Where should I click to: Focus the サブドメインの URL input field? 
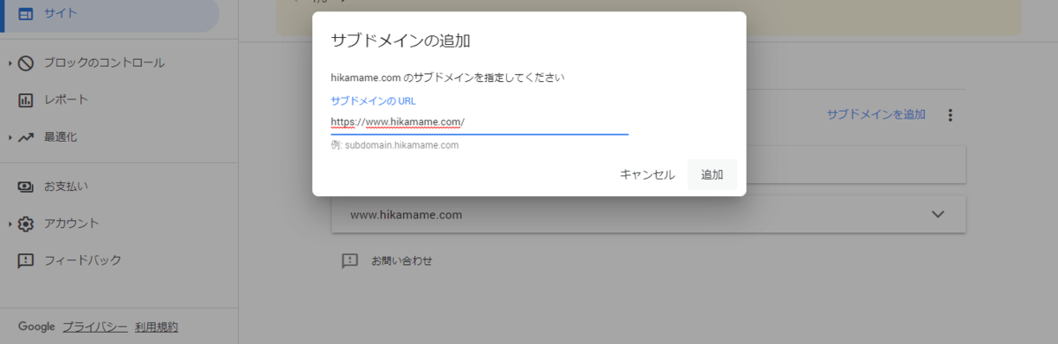pyautogui.click(x=479, y=121)
